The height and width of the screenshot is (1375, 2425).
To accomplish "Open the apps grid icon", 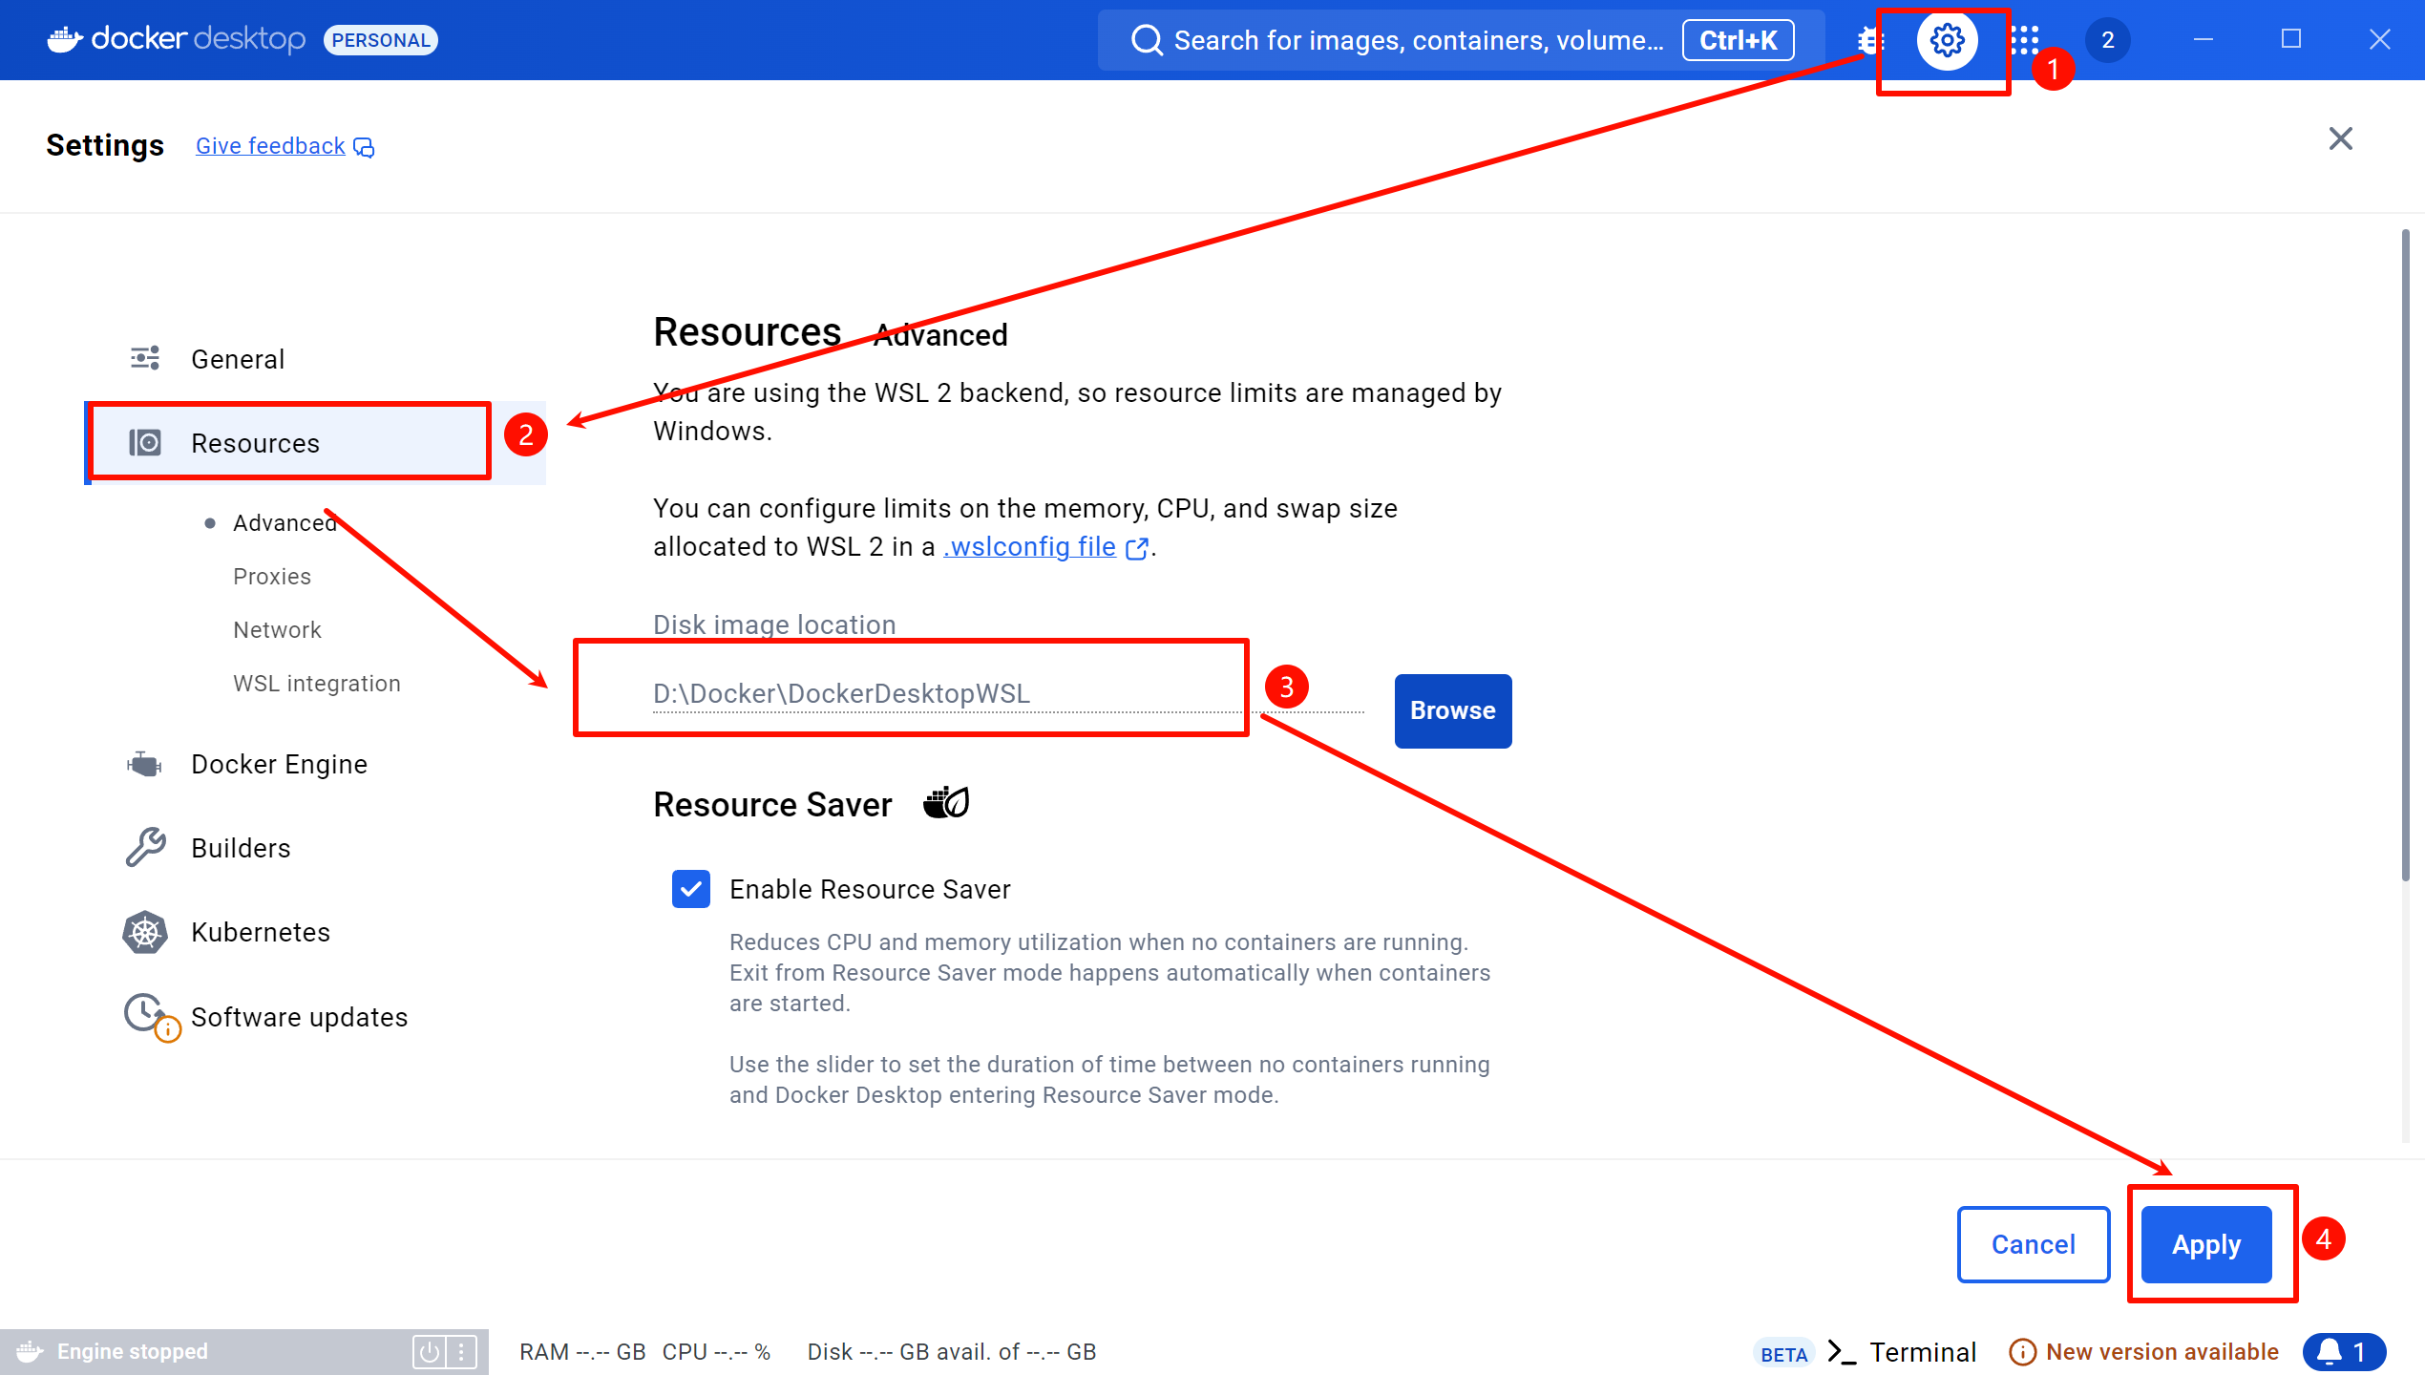I will pyautogui.click(x=2024, y=40).
